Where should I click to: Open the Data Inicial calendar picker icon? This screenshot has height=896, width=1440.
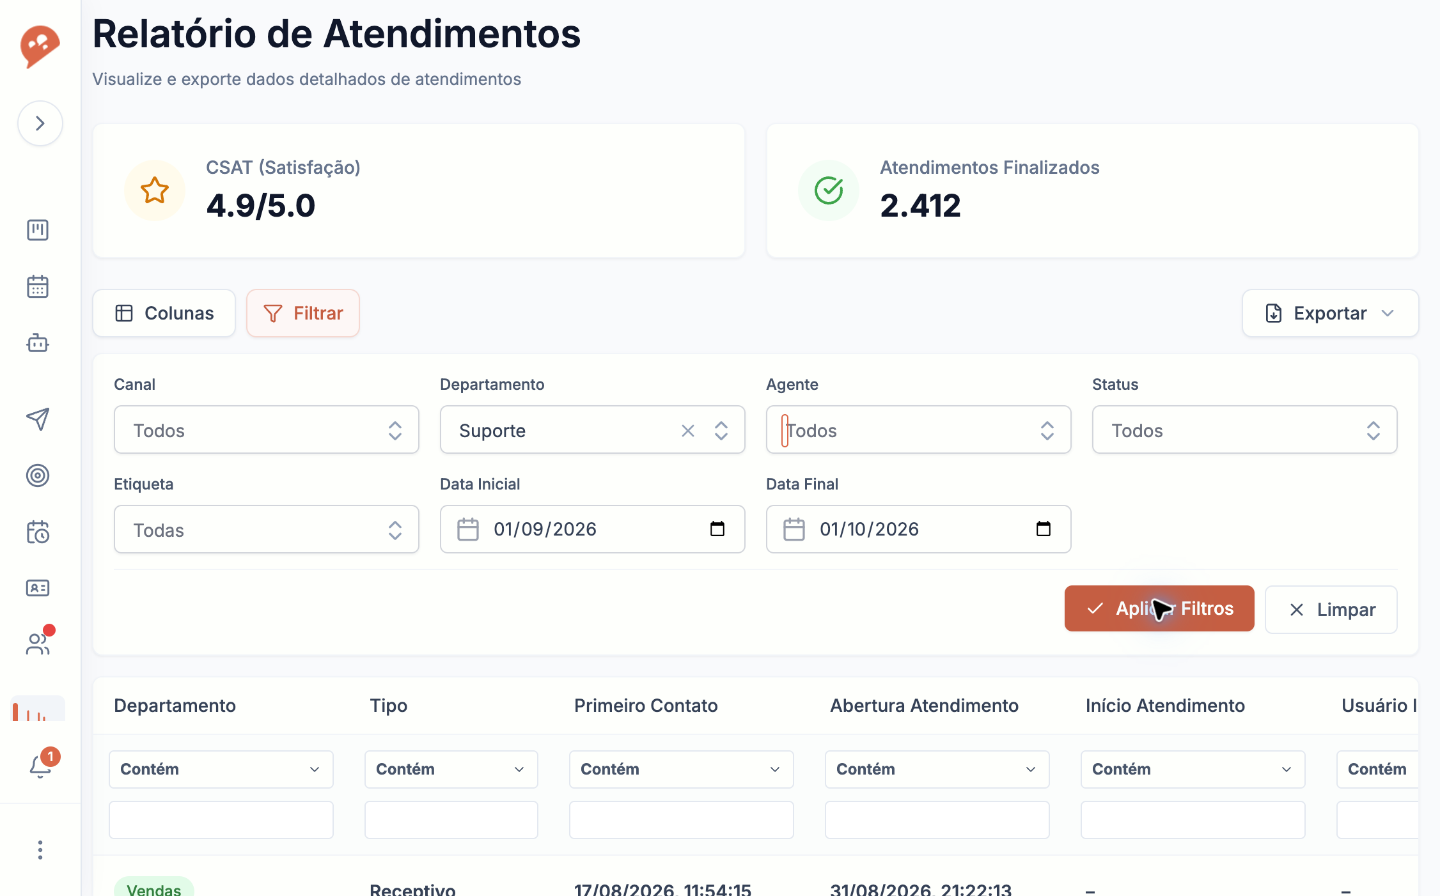tap(717, 529)
